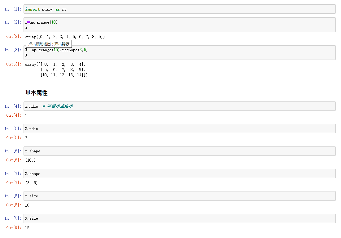341x238 pixels.
Task: Click the In [4] prompt label
Action: point(13,106)
